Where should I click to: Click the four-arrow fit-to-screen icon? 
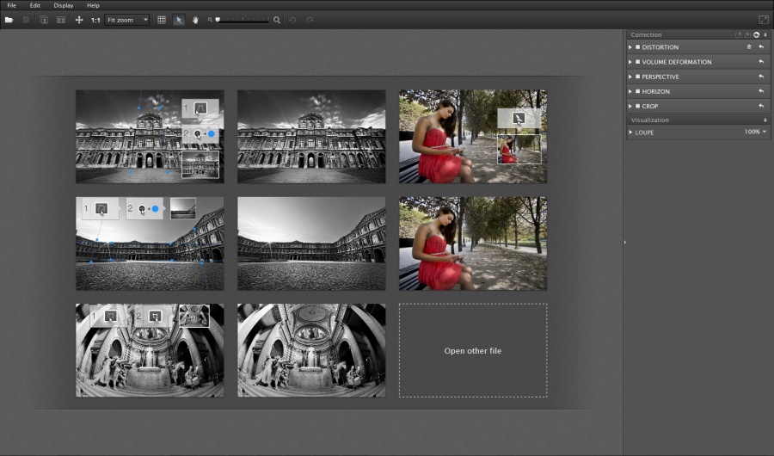point(79,20)
